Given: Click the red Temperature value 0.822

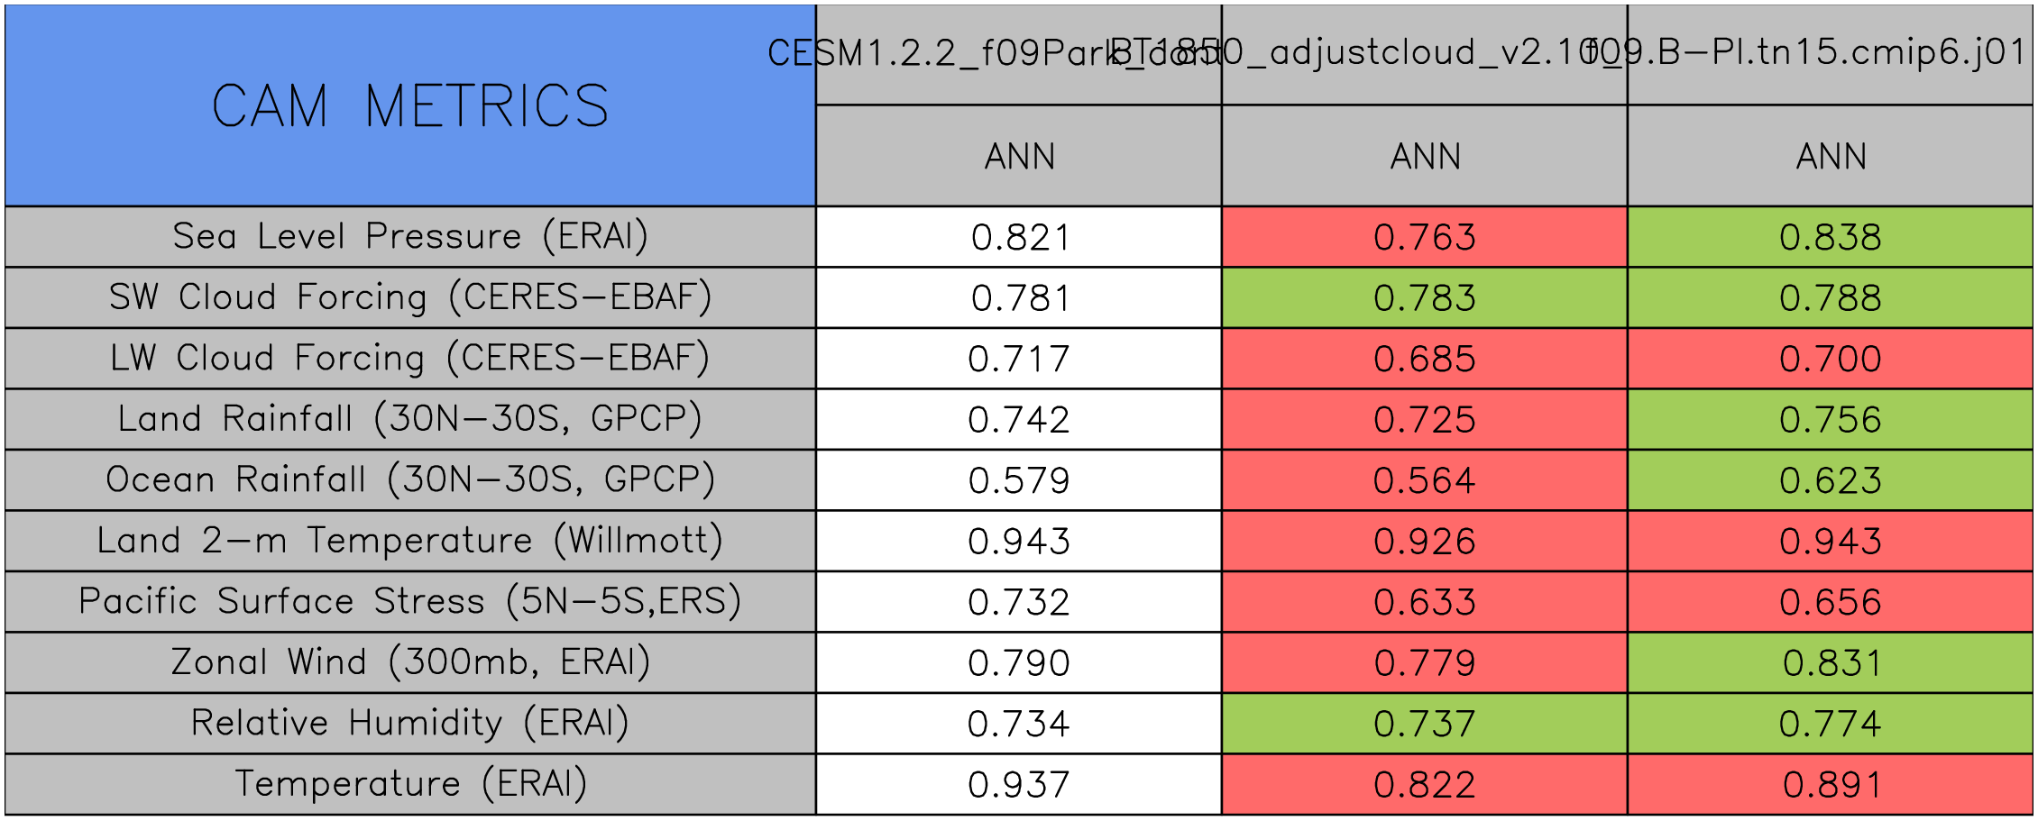Looking at the screenshot, I should (1424, 785).
